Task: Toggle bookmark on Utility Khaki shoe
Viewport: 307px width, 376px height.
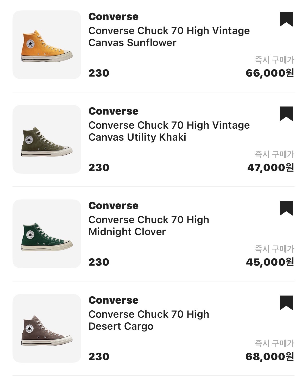Action: [x=286, y=114]
